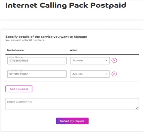The image size is (144, 132).
Task: Click the first row's Enter Number label
Action: 16,57
